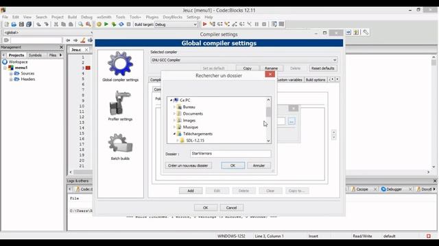Click OK in Rechercher un dossier dialog
The image size is (439, 246).
[233, 165]
